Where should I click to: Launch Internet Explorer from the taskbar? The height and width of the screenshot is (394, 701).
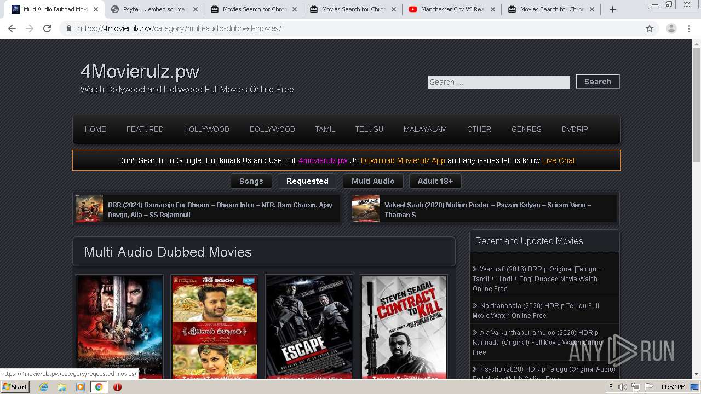43,387
